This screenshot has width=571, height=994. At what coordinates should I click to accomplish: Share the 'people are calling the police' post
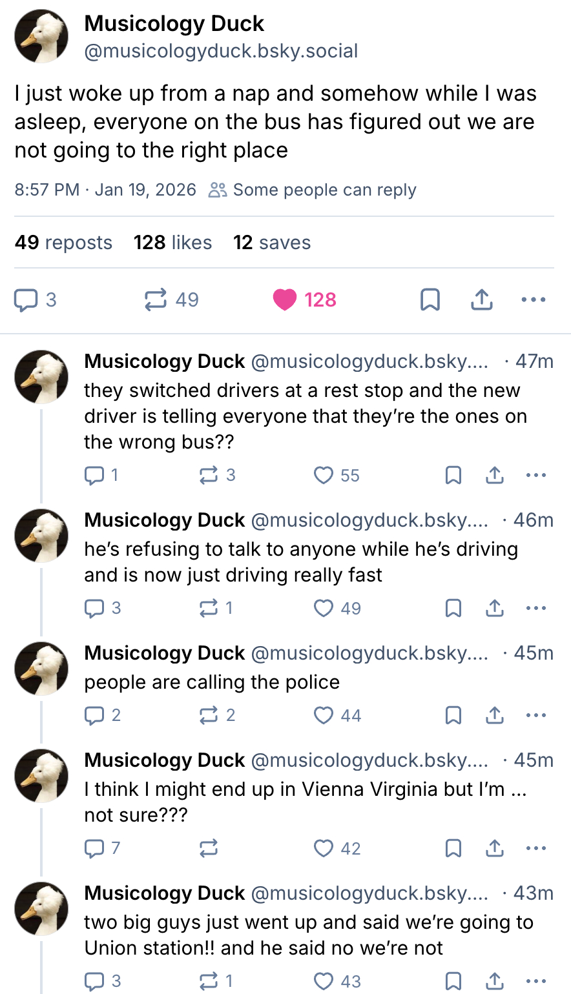click(x=495, y=715)
